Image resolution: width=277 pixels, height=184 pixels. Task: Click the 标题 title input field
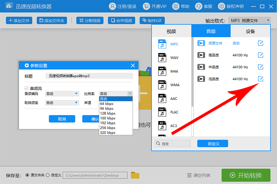(x=89, y=76)
